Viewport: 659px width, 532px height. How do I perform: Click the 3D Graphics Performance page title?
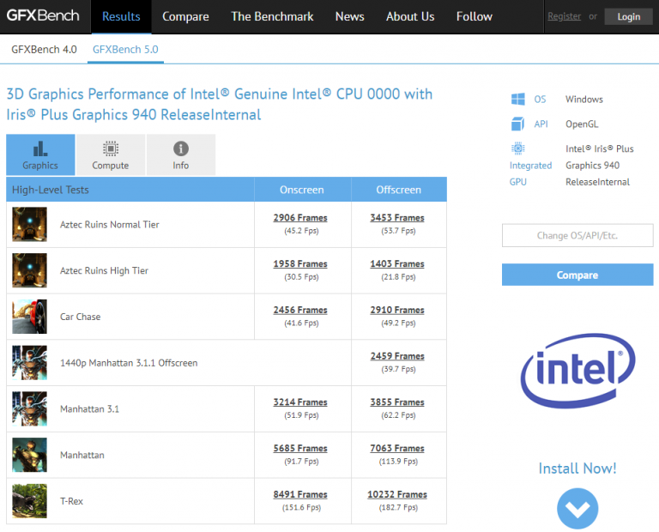pos(220,104)
